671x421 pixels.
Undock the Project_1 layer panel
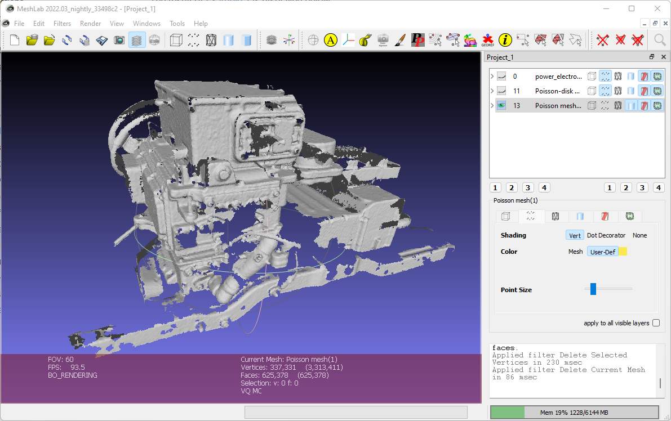click(652, 57)
